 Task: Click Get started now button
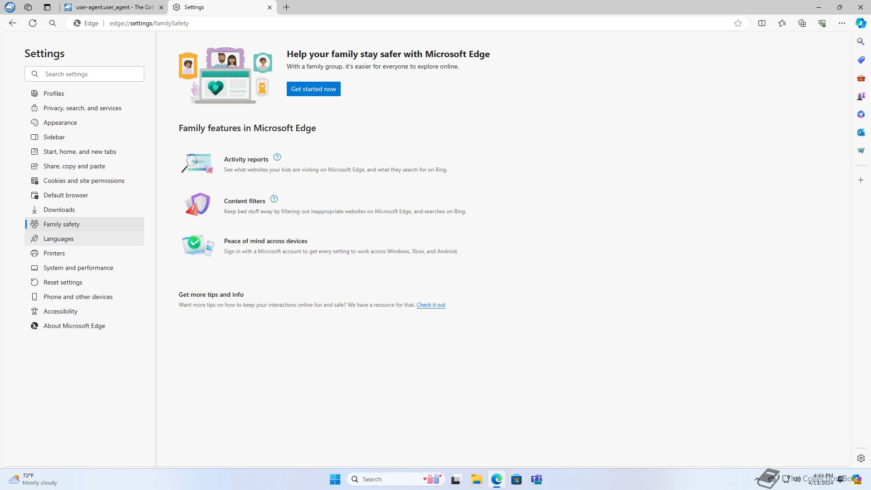coord(313,89)
